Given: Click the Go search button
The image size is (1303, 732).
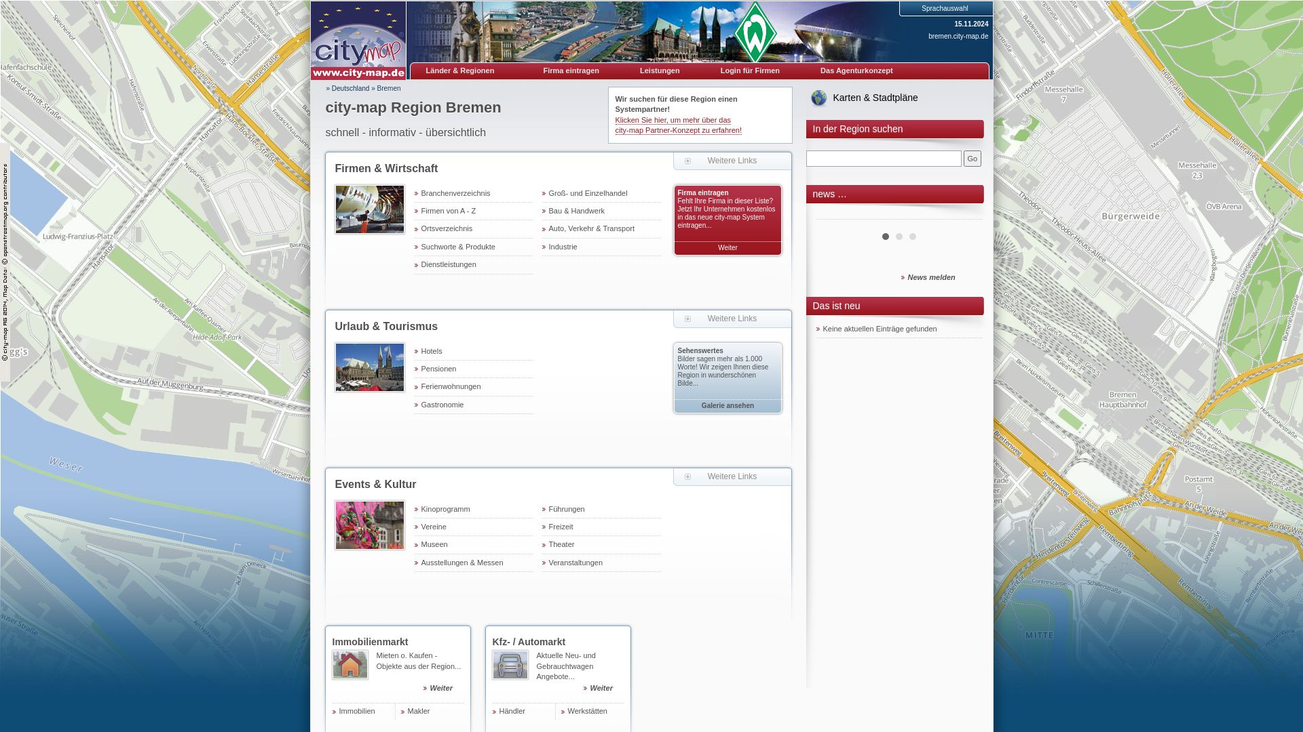Looking at the screenshot, I should pyautogui.click(x=972, y=159).
